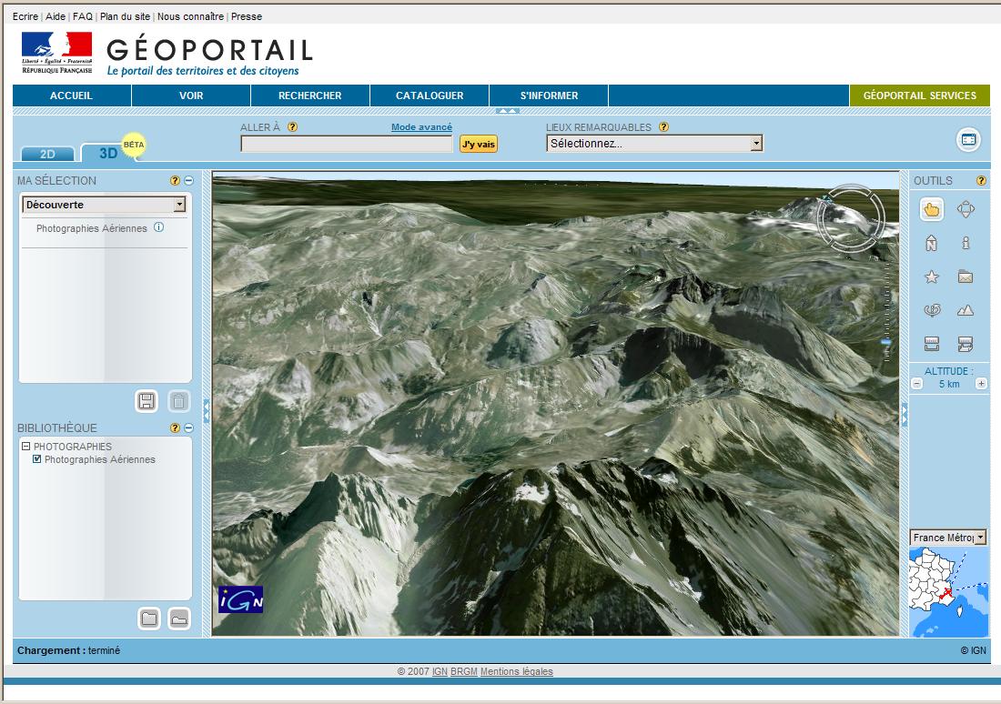Click the Mentions légales footer link
Screen dimensions: 1001x704
click(517, 671)
